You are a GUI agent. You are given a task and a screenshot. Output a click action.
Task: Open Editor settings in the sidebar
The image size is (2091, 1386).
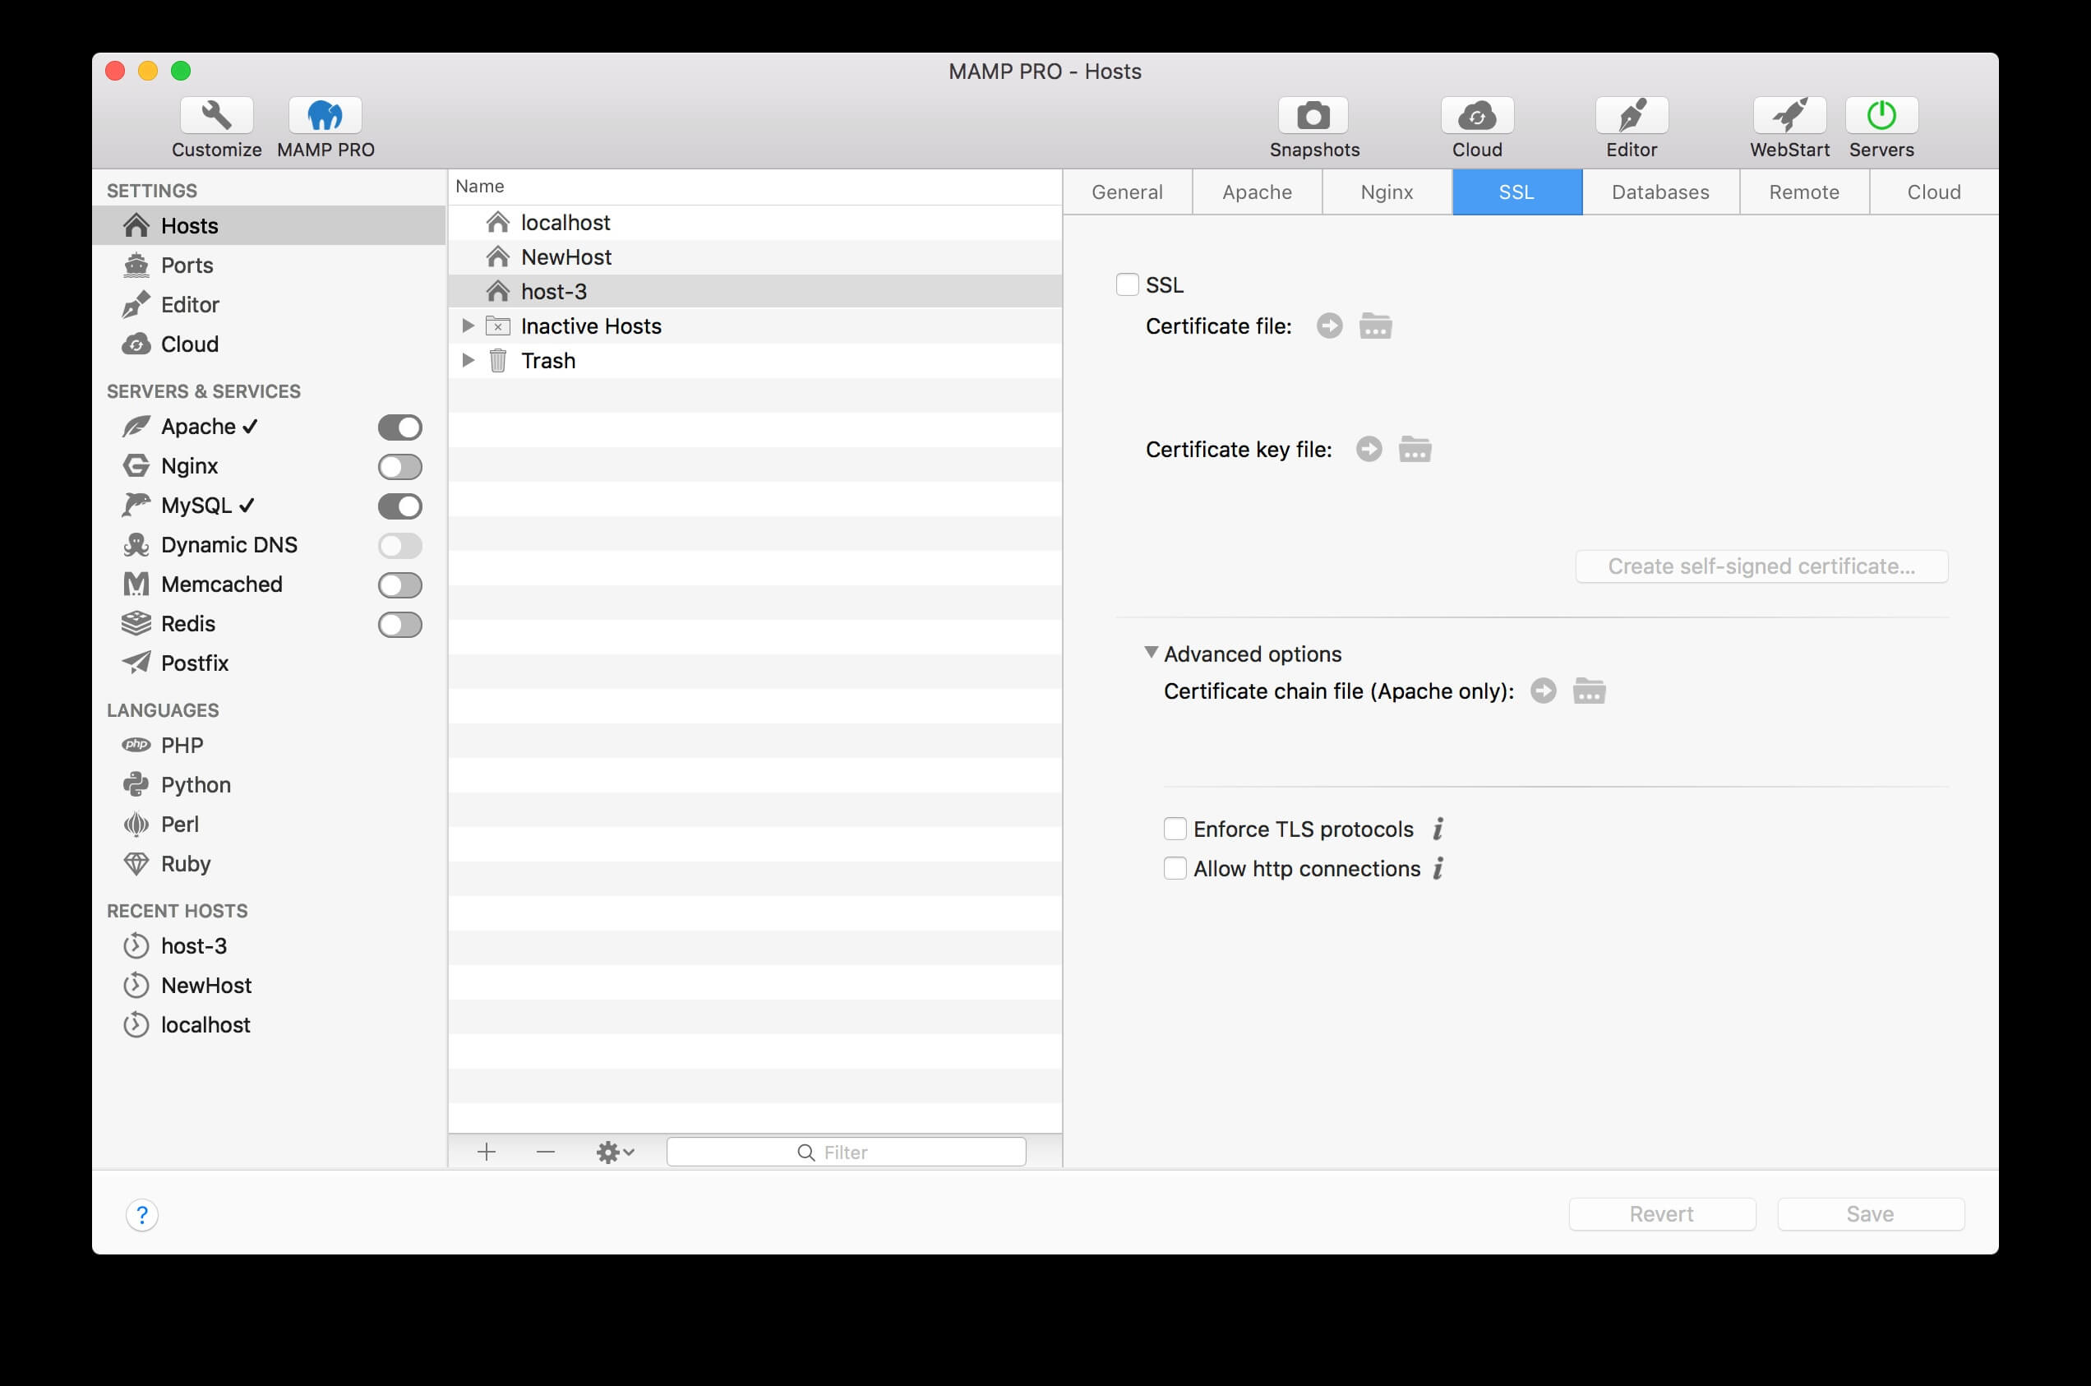coord(269,305)
